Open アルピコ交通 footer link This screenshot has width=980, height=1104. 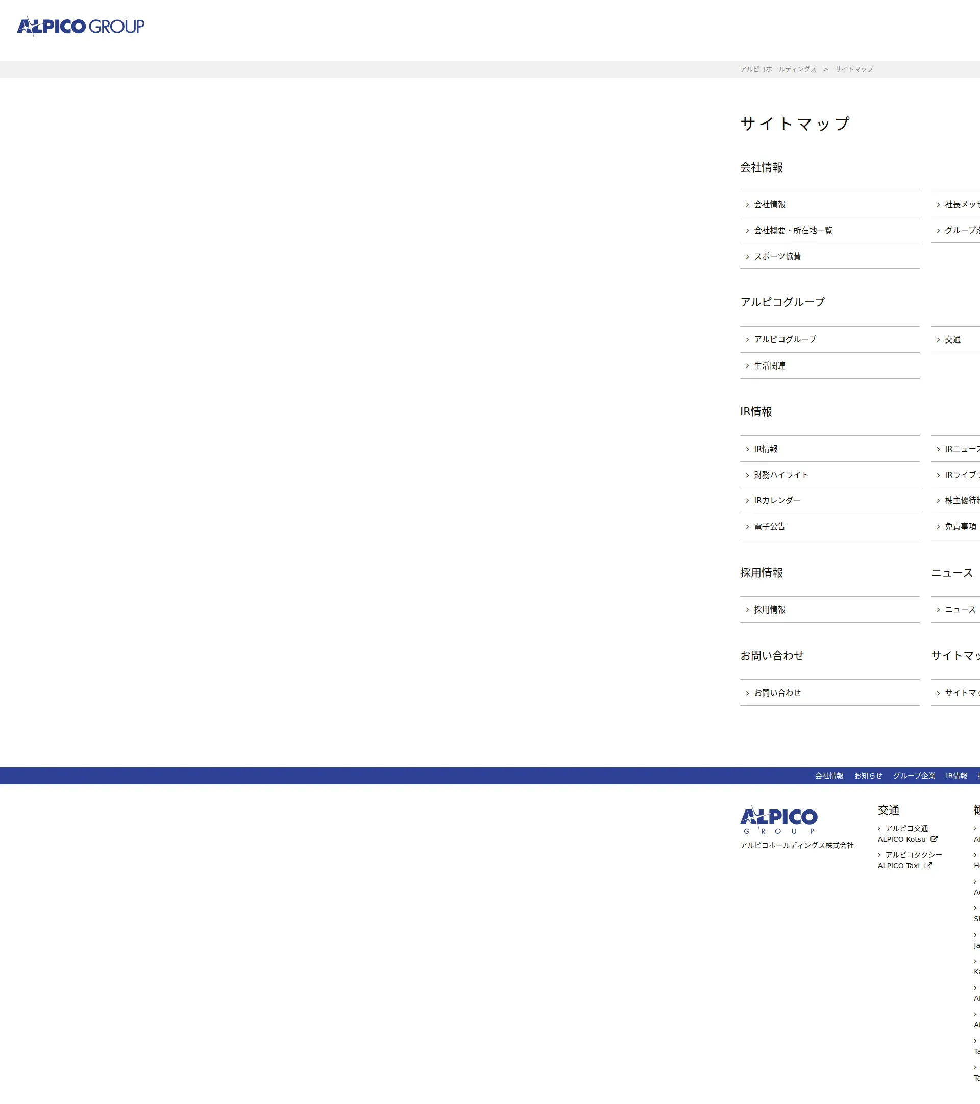tap(906, 828)
